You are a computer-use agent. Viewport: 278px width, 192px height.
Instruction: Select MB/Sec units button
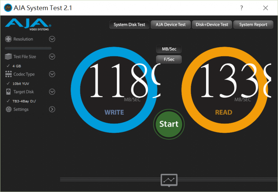[x=169, y=49]
